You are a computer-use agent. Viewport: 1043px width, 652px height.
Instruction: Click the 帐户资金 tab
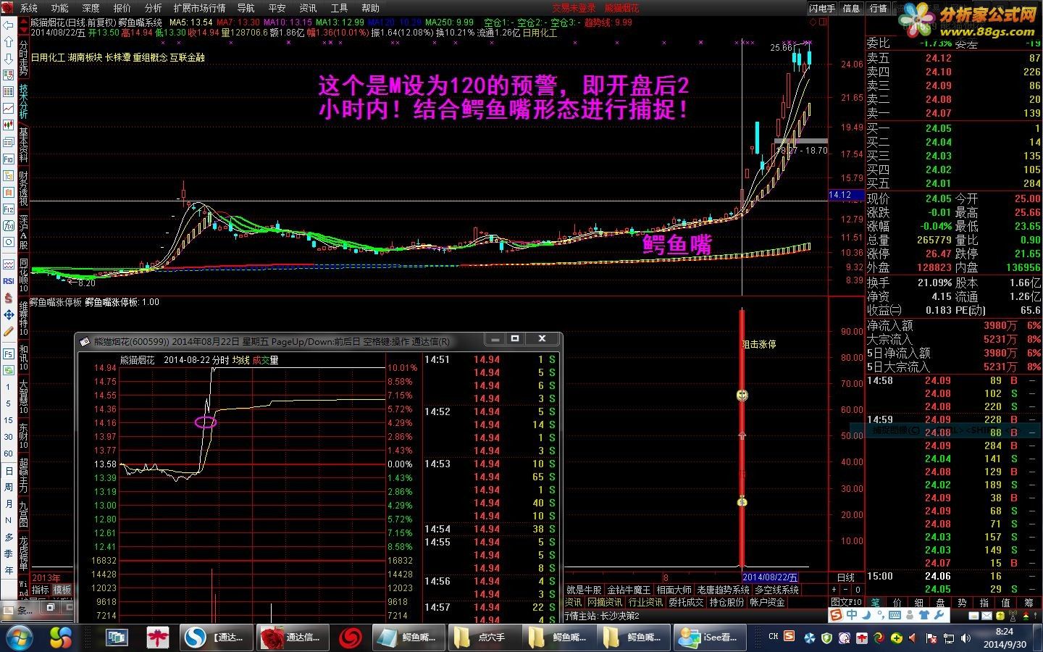point(767,602)
